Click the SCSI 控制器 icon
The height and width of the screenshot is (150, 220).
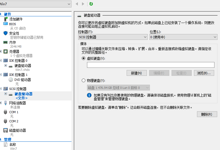pos(6,89)
